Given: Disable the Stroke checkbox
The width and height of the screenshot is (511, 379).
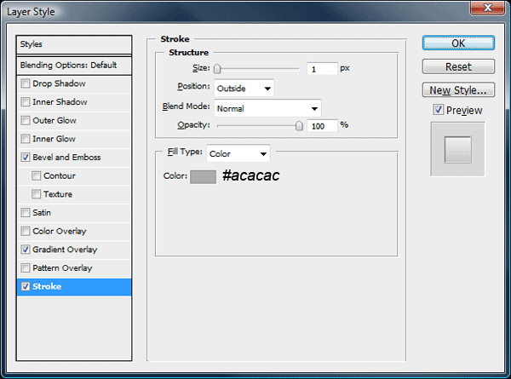Looking at the screenshot, I should pos(25,287).
